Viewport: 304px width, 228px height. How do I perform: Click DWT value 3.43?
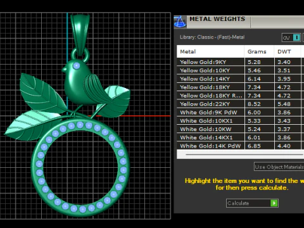[284, 121]
